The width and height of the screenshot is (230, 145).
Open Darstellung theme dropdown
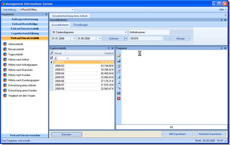(72, 9)
